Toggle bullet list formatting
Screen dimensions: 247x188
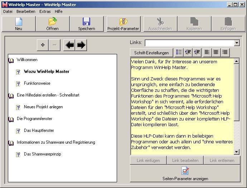(x=179, y=53)
